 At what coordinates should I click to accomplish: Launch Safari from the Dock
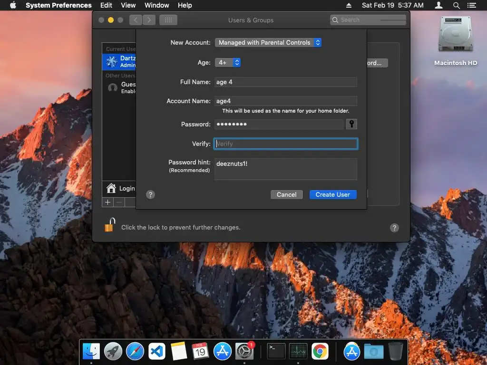135,351
